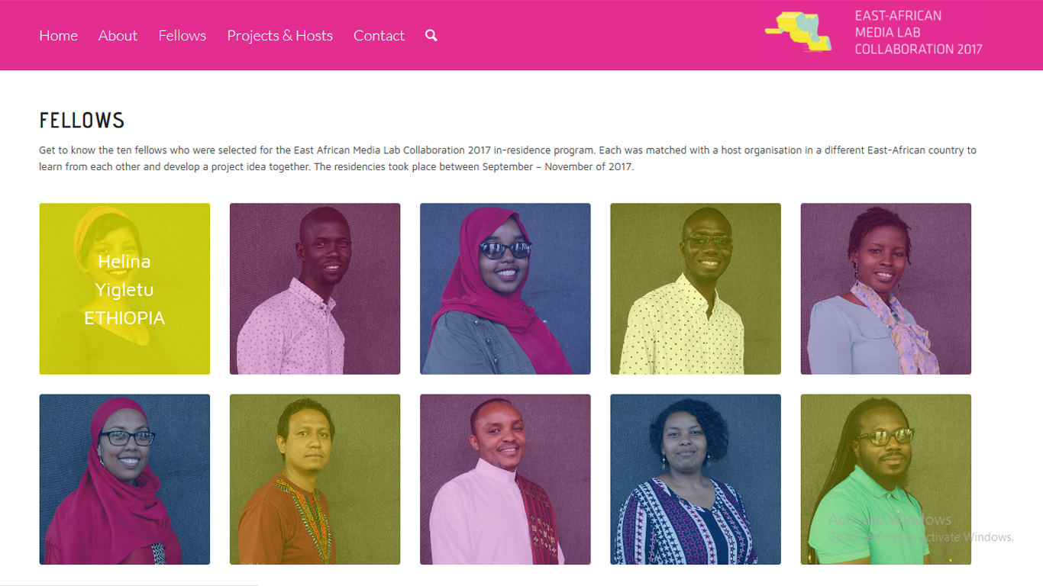Click the FELLOWS page heading

coord(82,121)
